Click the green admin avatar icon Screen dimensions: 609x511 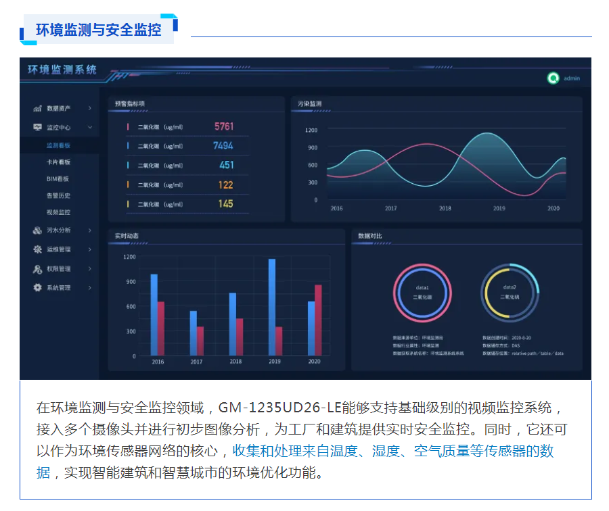click(553, 78)
